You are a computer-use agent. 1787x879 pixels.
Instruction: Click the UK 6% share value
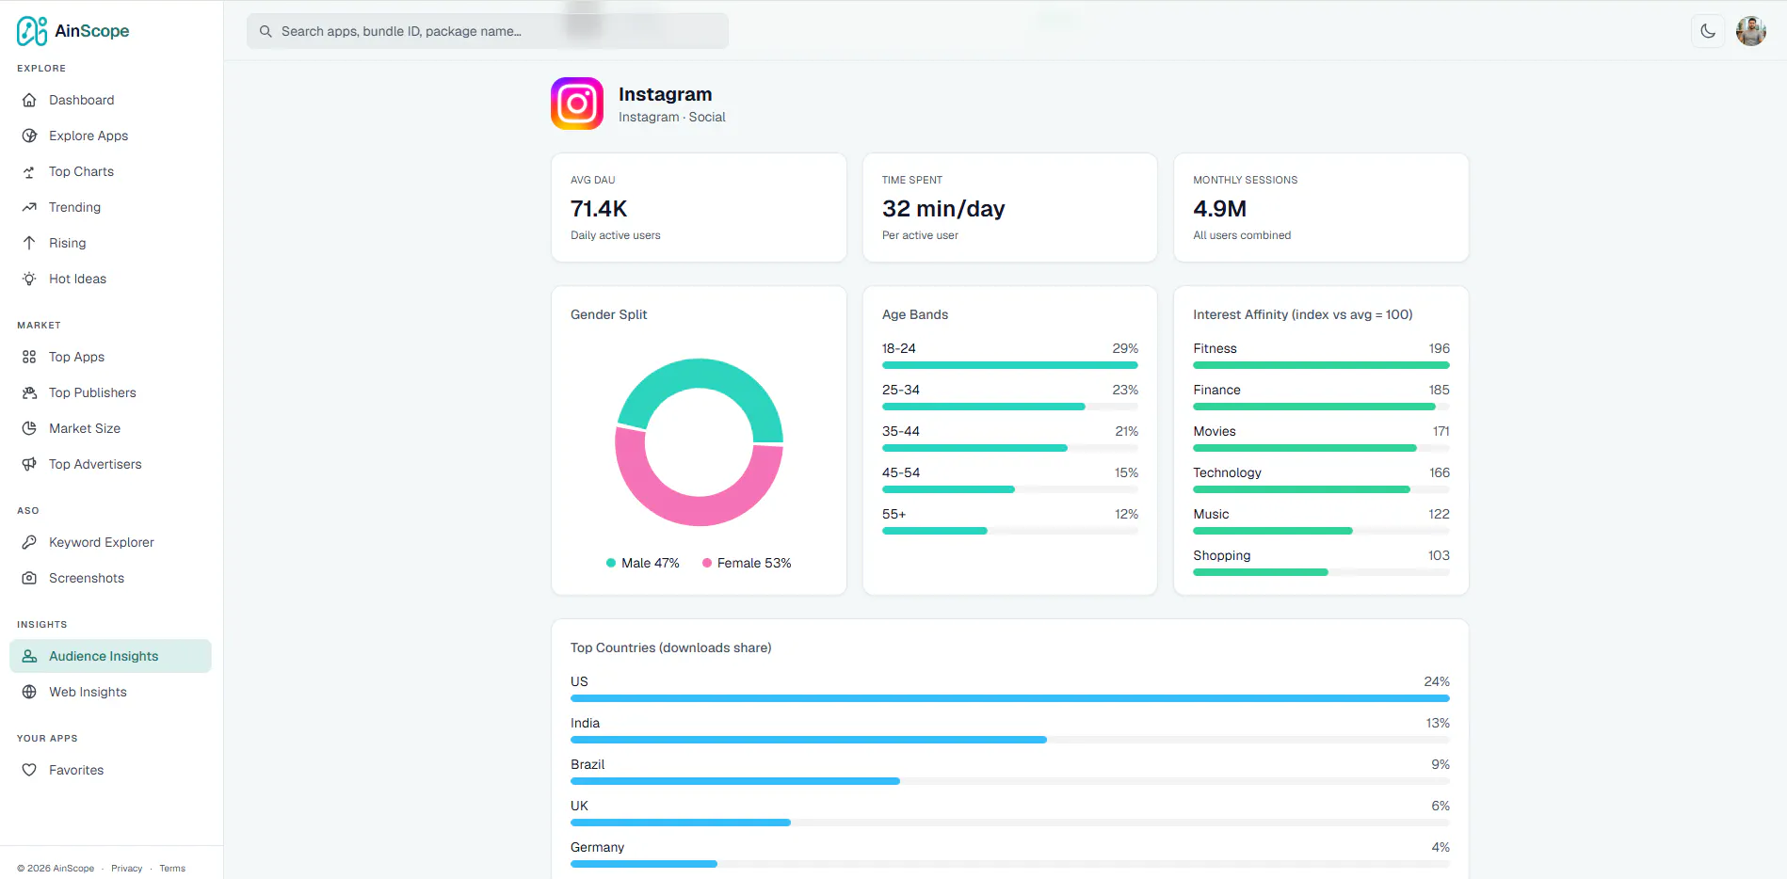(x=1441, y=806)
